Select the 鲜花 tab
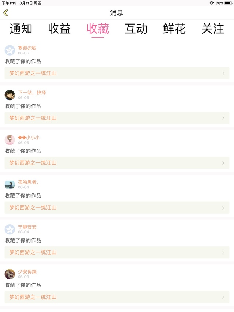Screen dimensions: 234x312 tap(174, 29)
